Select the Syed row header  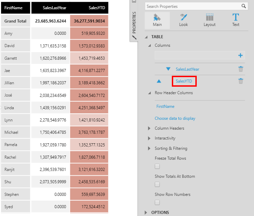(x=16, y=206)
